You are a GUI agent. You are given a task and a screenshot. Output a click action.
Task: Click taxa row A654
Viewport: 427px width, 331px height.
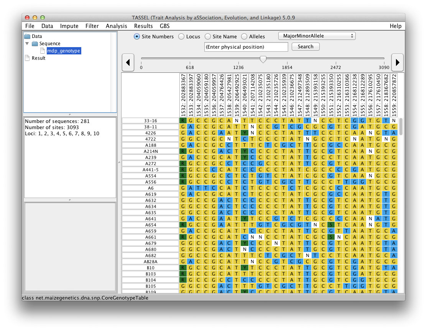pyautogui.click(x=150, y=225)
